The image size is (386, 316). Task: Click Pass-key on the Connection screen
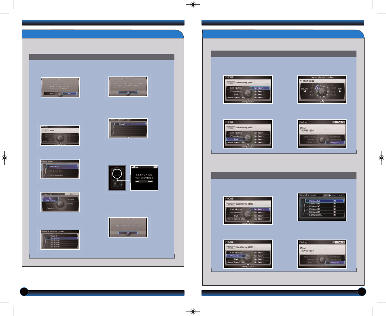[51, 208]
